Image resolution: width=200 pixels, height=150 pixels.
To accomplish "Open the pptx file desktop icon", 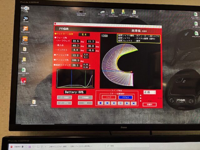I will coord(81,13).
